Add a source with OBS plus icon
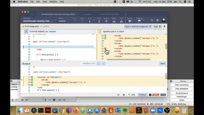This screenshot has height=115, width=204. click(45, 100)
